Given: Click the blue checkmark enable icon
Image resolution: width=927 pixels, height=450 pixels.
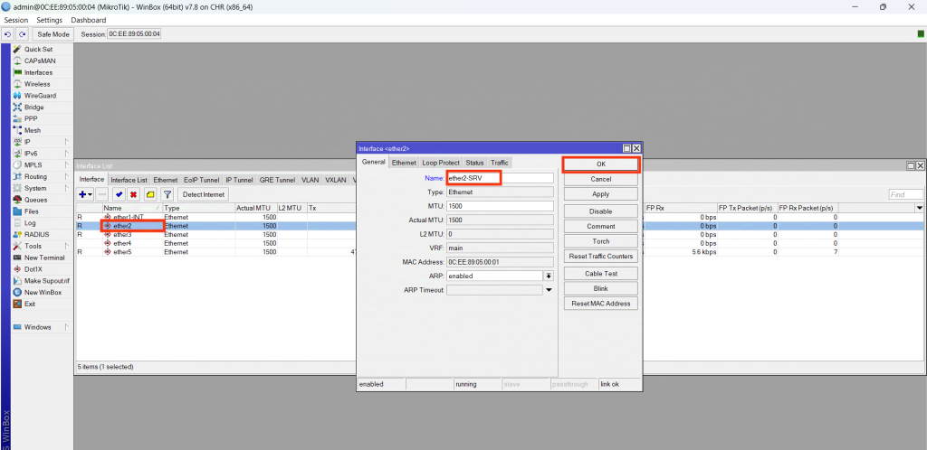Looking at the screenshot, I should [119, 194].
